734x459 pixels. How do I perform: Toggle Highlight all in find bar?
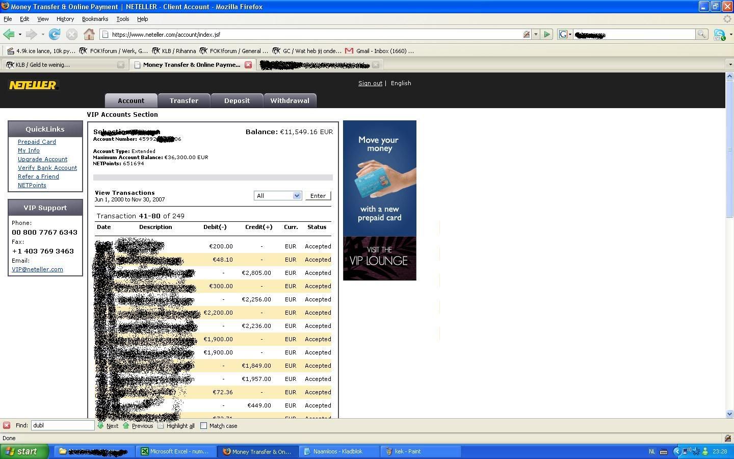point(176,426)
